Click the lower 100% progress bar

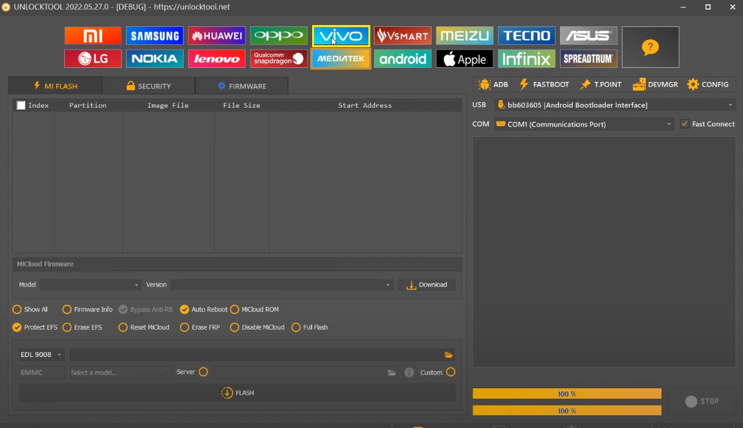567,411
